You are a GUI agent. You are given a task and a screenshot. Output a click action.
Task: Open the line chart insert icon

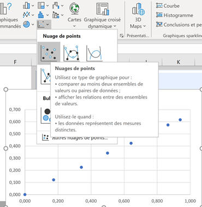click(26, 15)
